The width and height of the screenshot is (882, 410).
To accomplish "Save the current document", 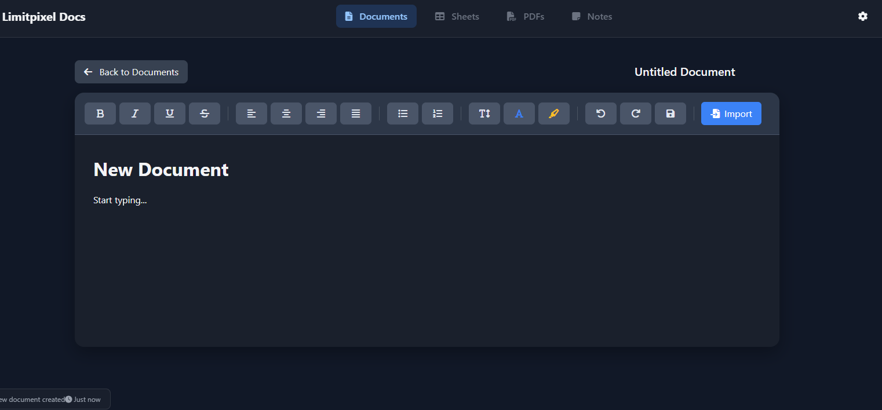I will (670, 114).
